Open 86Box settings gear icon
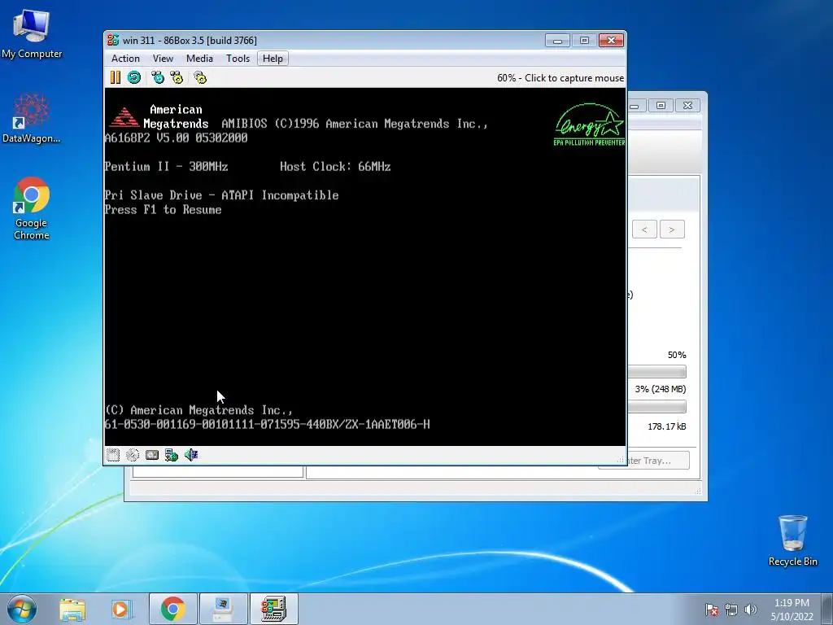This screenshot has width=833, height=625. 200,77
